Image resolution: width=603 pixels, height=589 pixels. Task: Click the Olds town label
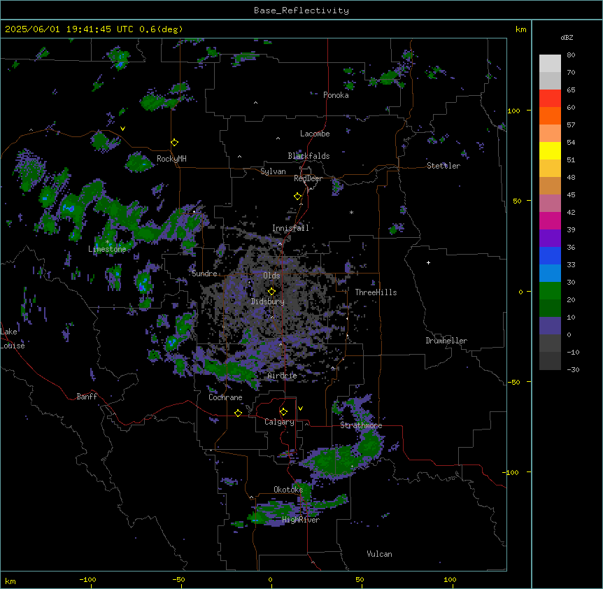pyautogui.click(x=271, y=276)
